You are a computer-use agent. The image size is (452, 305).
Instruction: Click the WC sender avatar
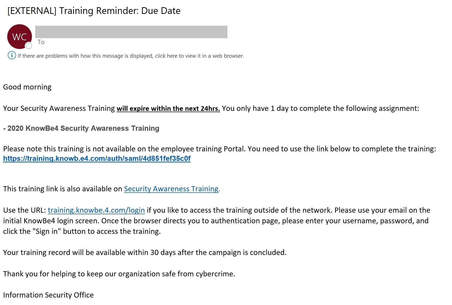click(x=19, y=36)
